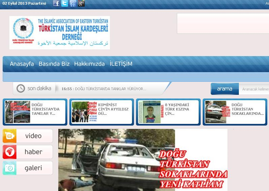Open the main police car featured image
Screen dimensions: 269x191
(142, 160)
